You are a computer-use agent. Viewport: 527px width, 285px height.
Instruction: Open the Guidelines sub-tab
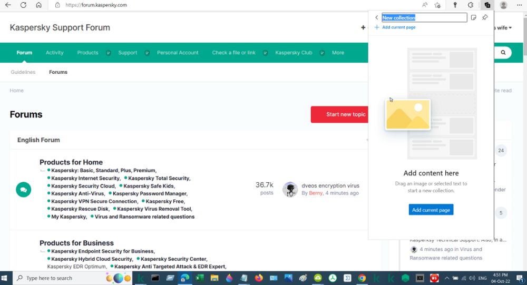(23, 72)
